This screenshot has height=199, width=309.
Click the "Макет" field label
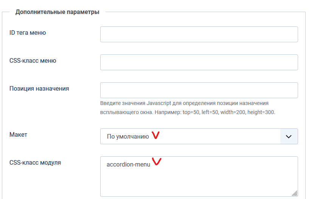click(19, 134)
